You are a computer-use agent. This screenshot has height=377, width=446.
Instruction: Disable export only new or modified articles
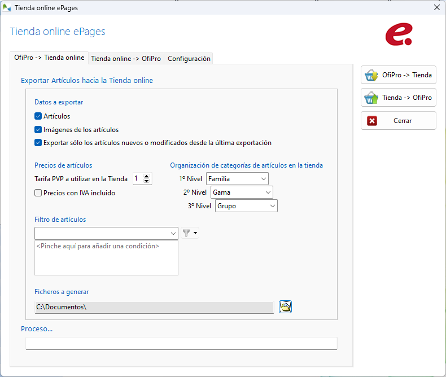point(38,143)
